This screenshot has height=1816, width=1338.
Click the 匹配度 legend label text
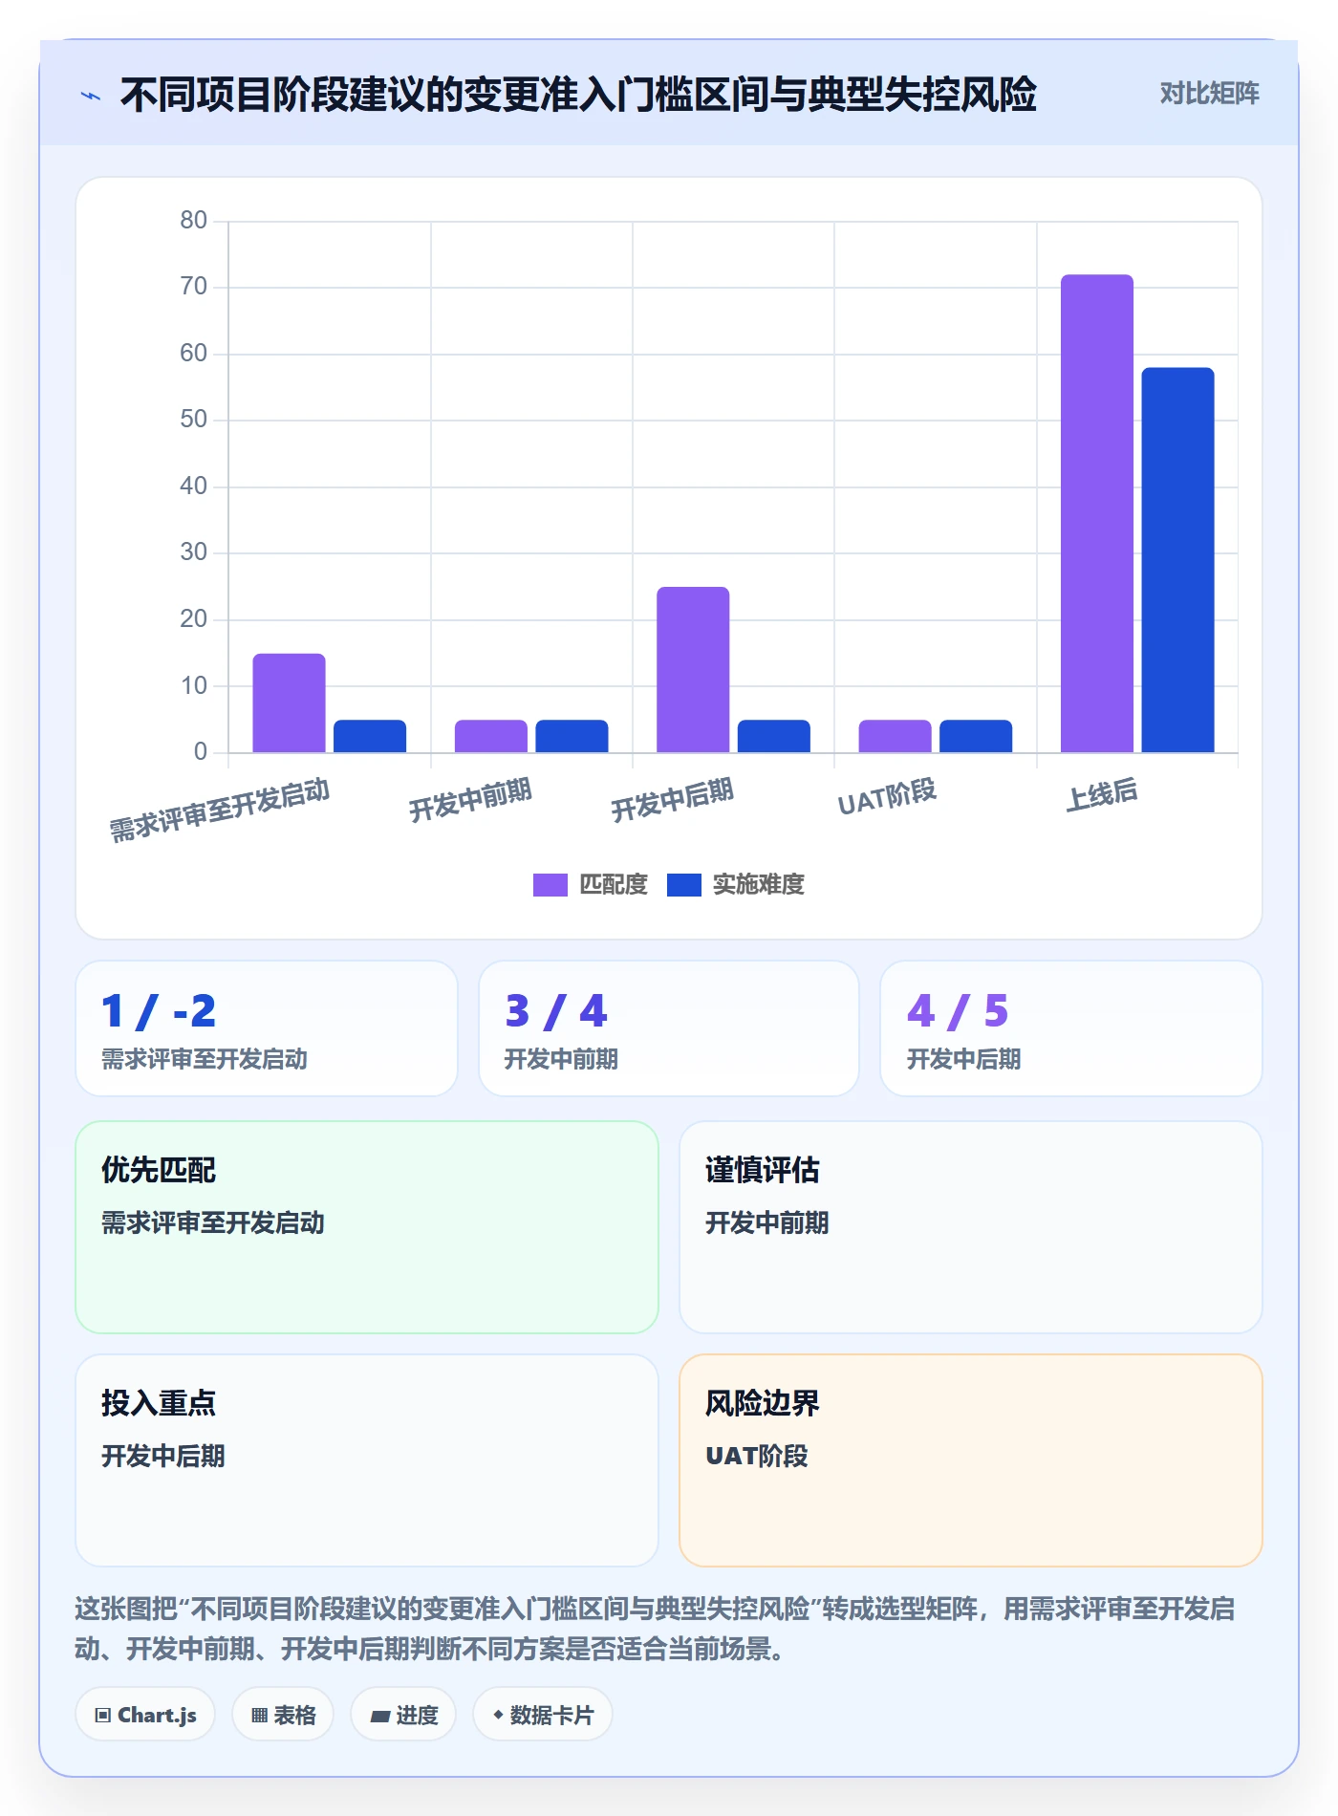pos(614,885)
